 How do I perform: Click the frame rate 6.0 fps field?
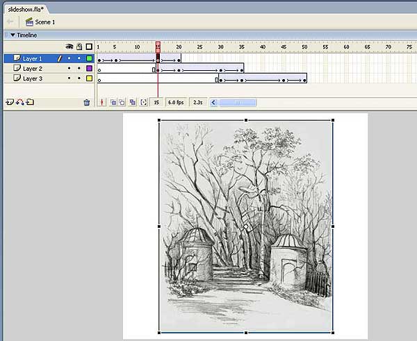click(x=175, y=102)
